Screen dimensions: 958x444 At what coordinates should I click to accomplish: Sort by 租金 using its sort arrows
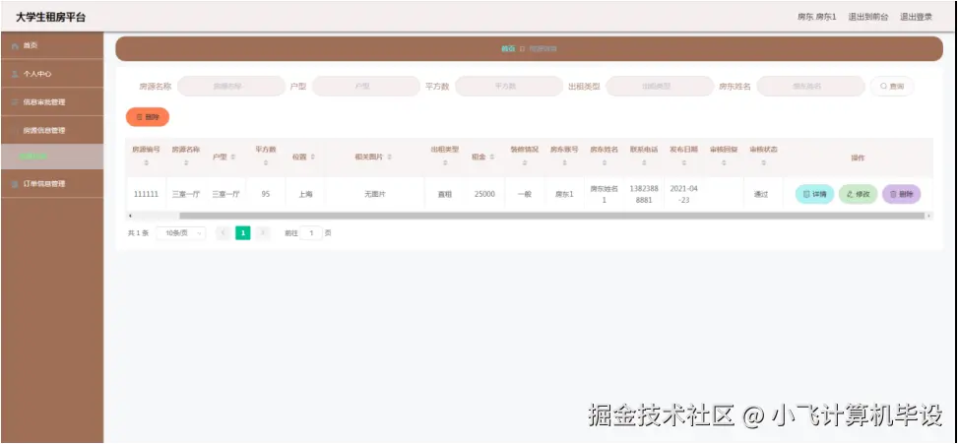click(x=491, y=157)
